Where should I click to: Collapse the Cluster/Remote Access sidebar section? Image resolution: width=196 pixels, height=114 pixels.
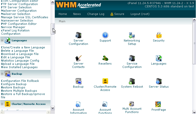(2, 104)
